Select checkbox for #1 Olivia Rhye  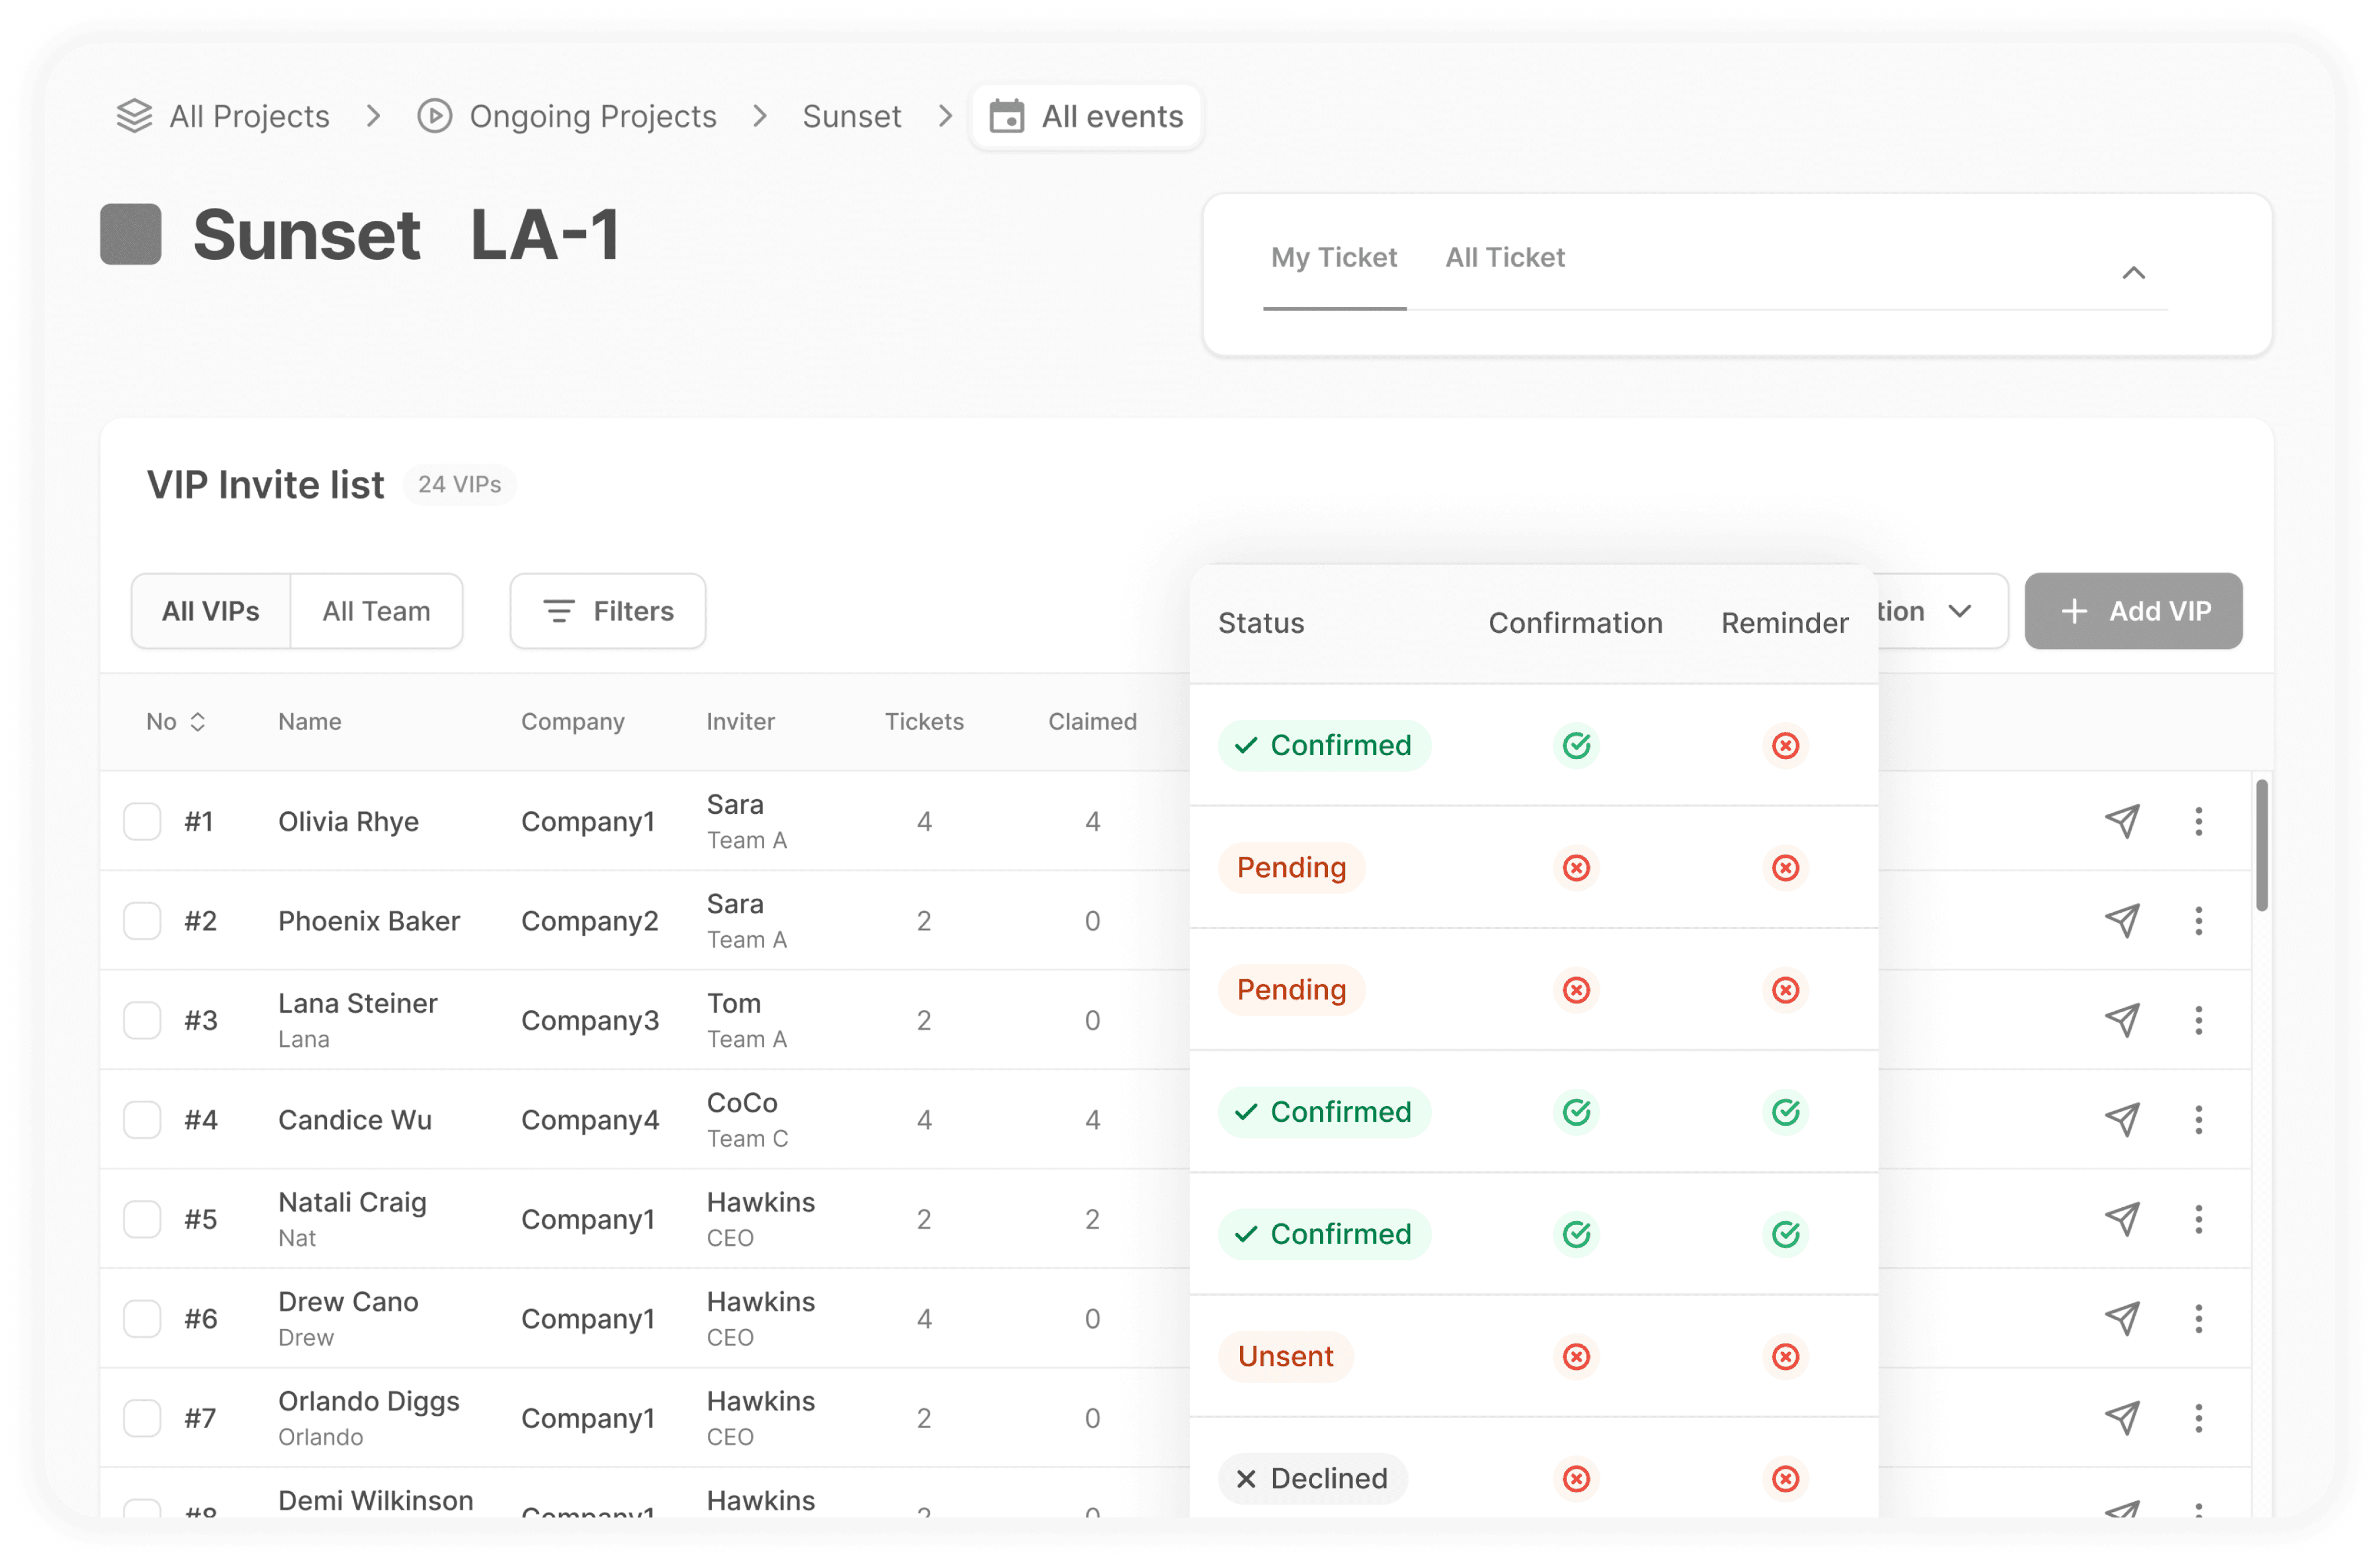pyautogui.click(x=142, y=821)
